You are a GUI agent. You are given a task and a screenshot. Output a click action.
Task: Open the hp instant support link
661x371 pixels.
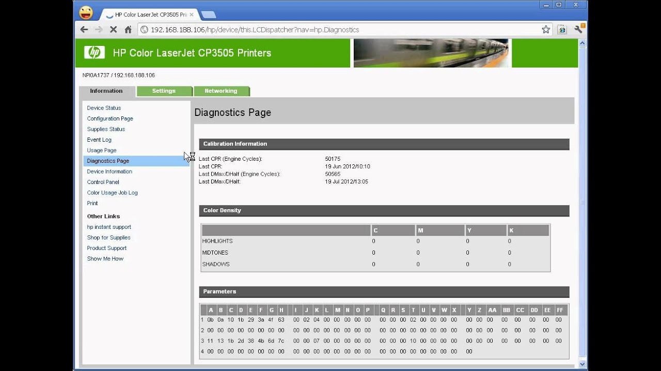pos(109,227)
